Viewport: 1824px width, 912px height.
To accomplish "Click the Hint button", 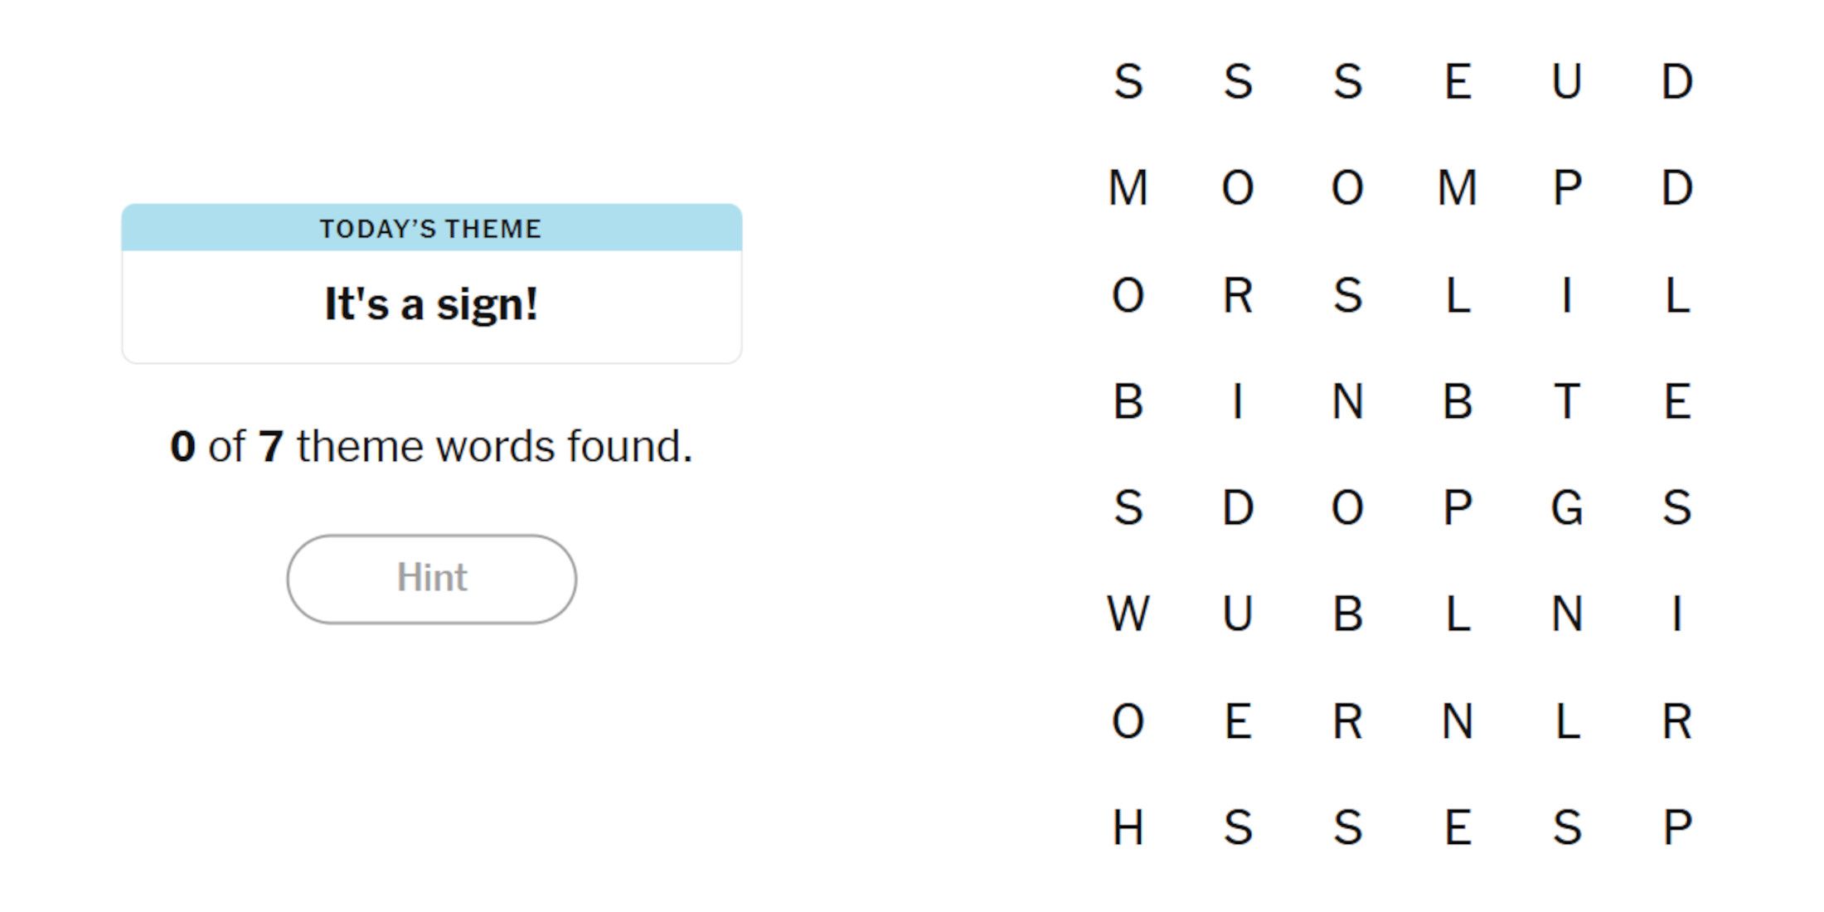I will click(431, 579).
